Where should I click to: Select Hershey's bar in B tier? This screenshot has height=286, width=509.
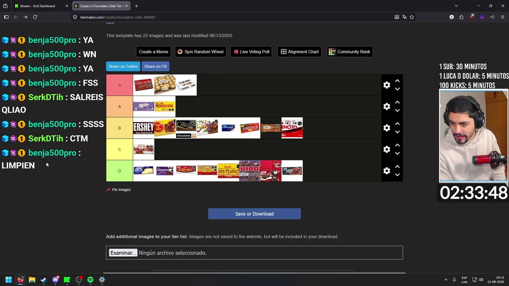click(144, 128)
